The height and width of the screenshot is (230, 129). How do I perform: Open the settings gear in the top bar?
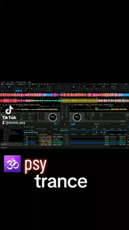tap(104, 84)
